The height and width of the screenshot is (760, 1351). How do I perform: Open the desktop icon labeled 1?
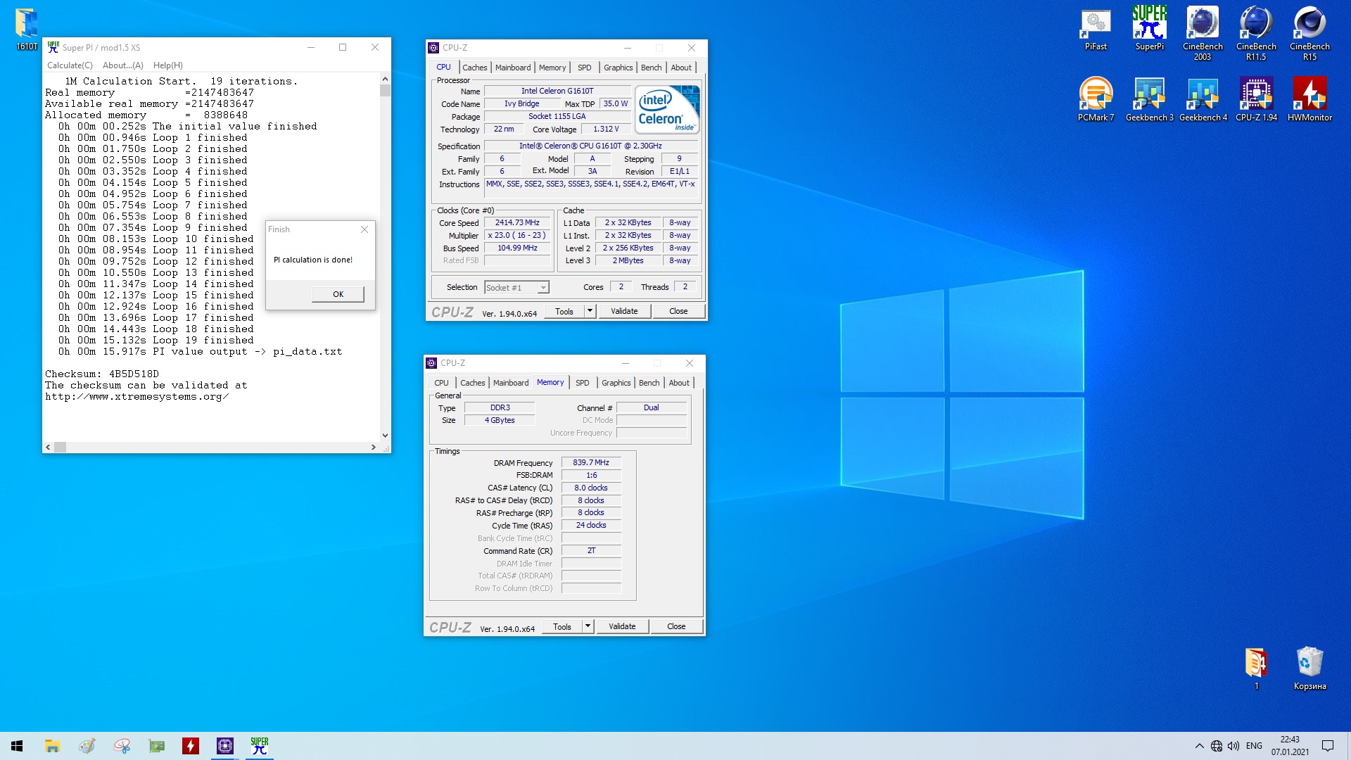pos(1256,669)
